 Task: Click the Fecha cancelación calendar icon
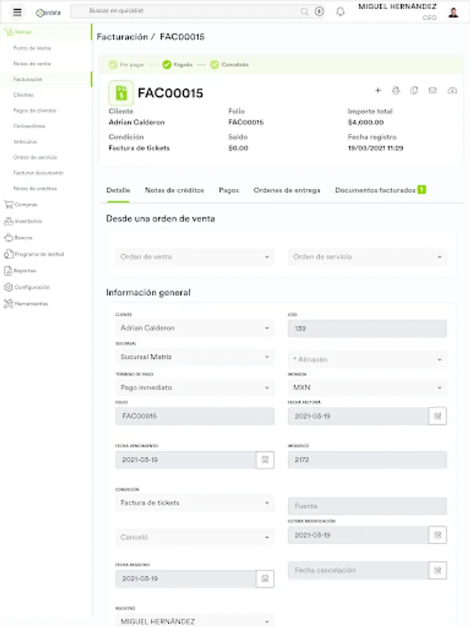(438, 571)
